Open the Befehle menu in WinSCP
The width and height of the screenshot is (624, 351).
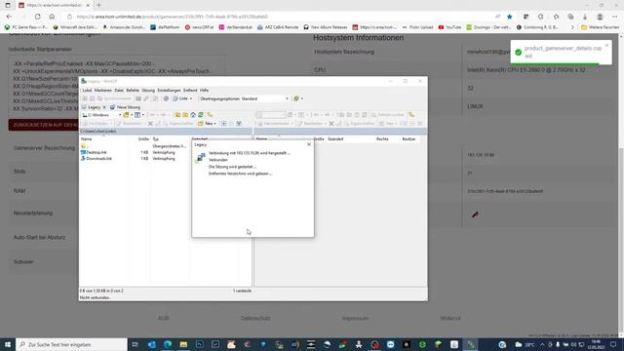click(133, 91)
